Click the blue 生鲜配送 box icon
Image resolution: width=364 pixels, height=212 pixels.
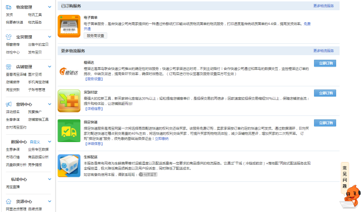[x=69, y=165]
